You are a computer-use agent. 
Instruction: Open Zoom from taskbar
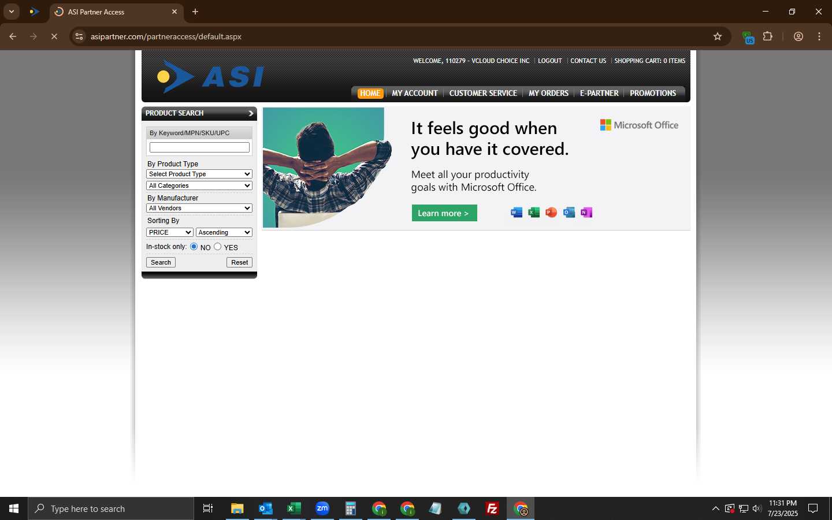(322, 508)
